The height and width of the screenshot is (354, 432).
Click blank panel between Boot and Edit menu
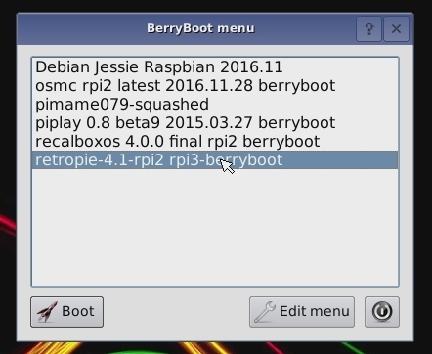click(176, 312)
